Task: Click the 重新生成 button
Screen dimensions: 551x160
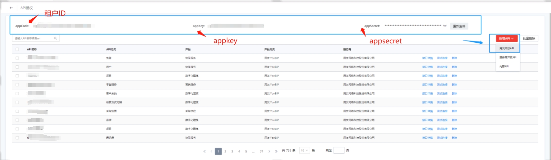Action: point(459,26)
